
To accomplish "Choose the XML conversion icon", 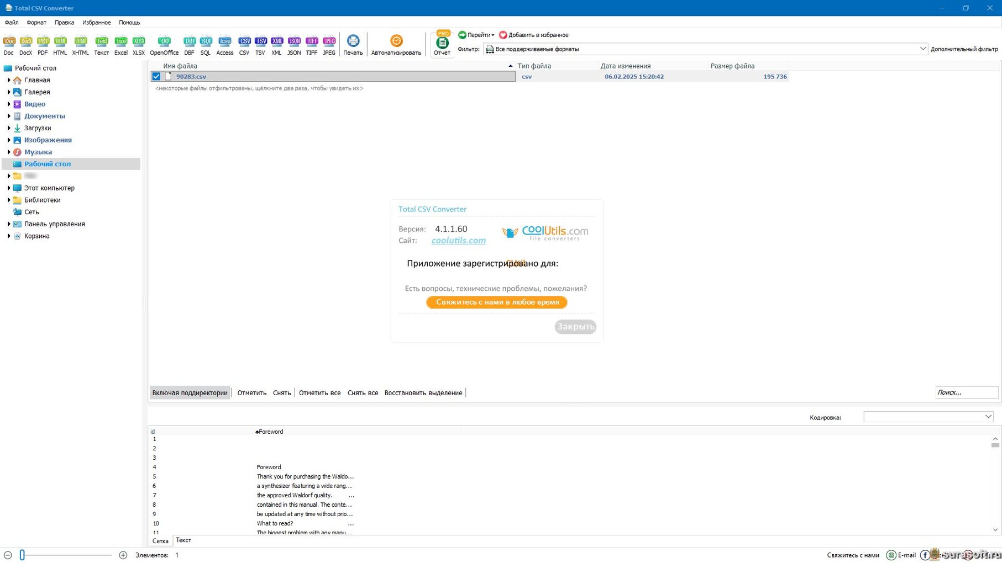I will click(277, 45).
